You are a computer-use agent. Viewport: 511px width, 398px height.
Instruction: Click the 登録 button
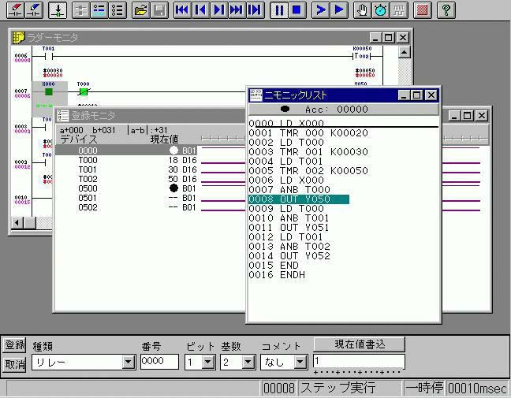[14, 345]
